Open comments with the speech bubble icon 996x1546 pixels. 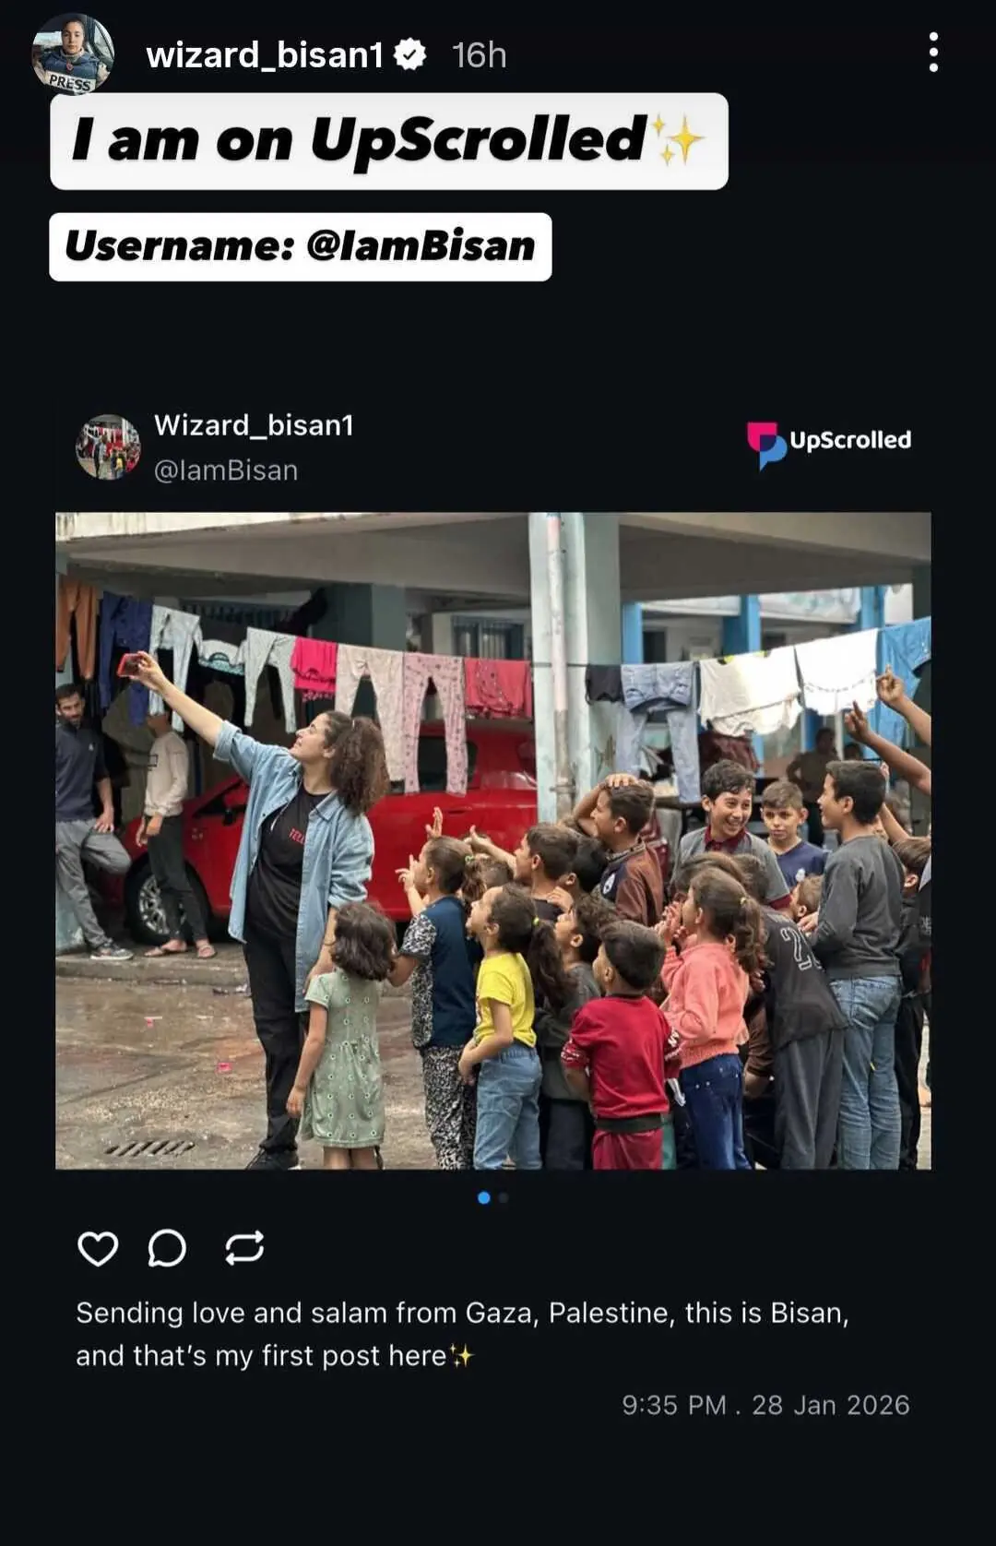click(x=167, y=1248)
